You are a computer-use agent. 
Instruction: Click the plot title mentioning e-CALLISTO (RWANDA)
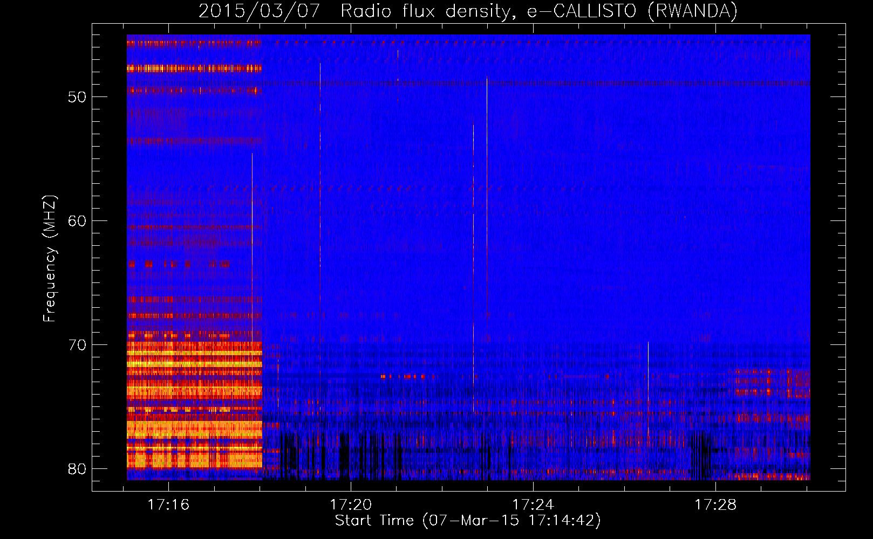[x=468, y=11]
